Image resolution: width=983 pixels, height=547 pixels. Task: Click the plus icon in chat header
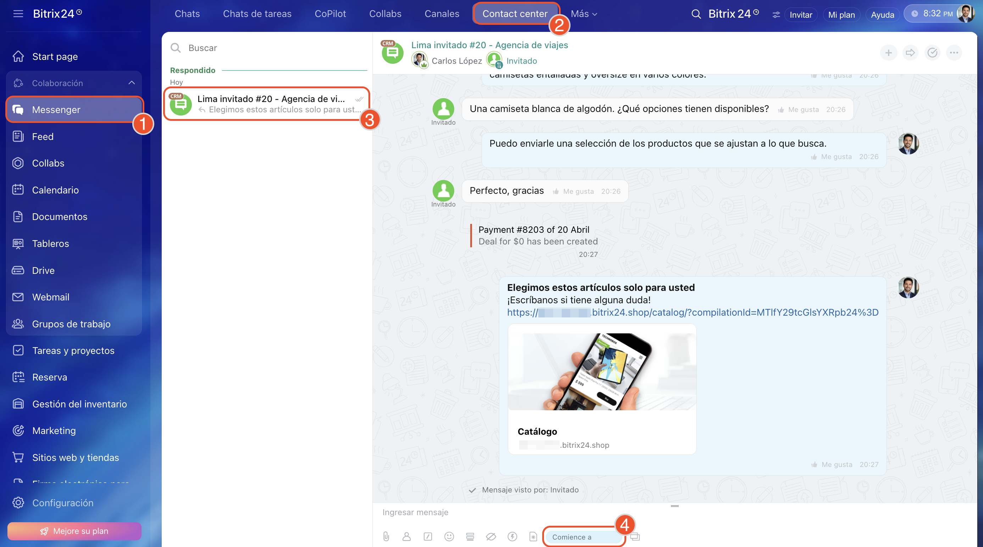click(x=888, y=52)
